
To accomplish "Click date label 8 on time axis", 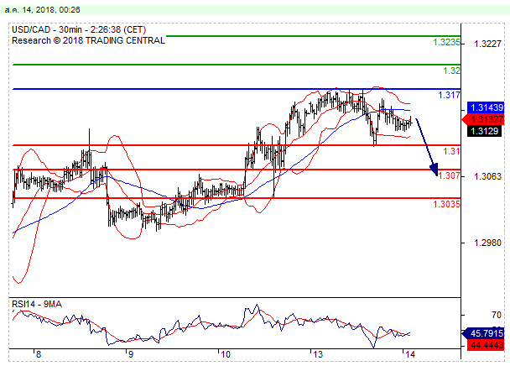I will [39, 354].
